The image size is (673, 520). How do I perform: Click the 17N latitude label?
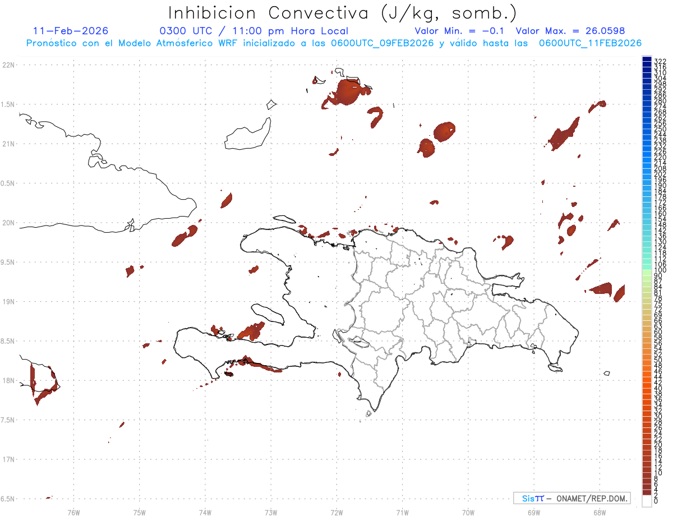8,459
